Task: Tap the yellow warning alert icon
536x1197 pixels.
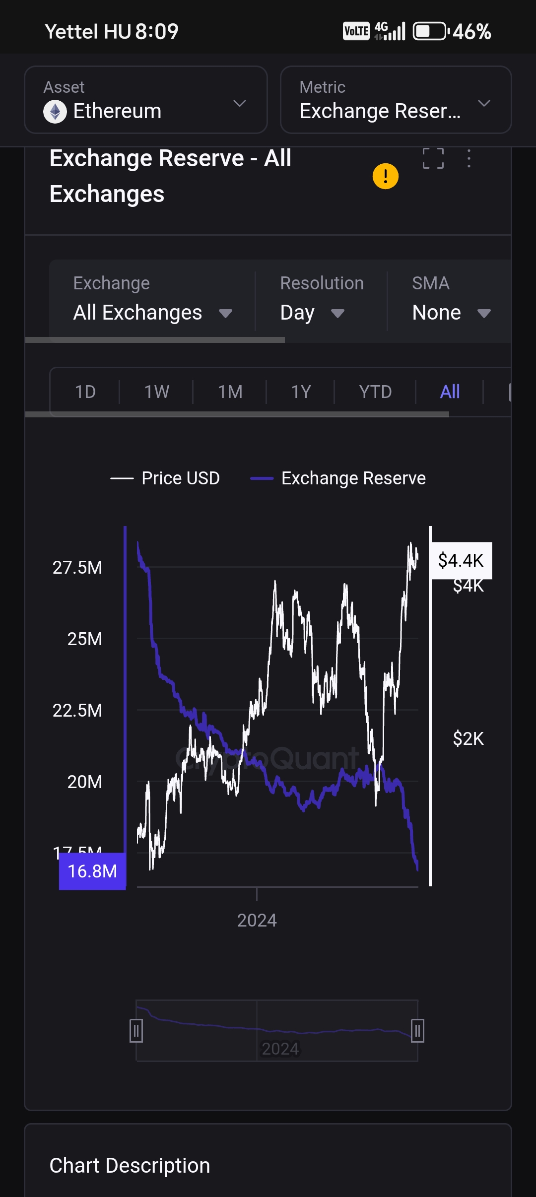Action: point(386,176)
